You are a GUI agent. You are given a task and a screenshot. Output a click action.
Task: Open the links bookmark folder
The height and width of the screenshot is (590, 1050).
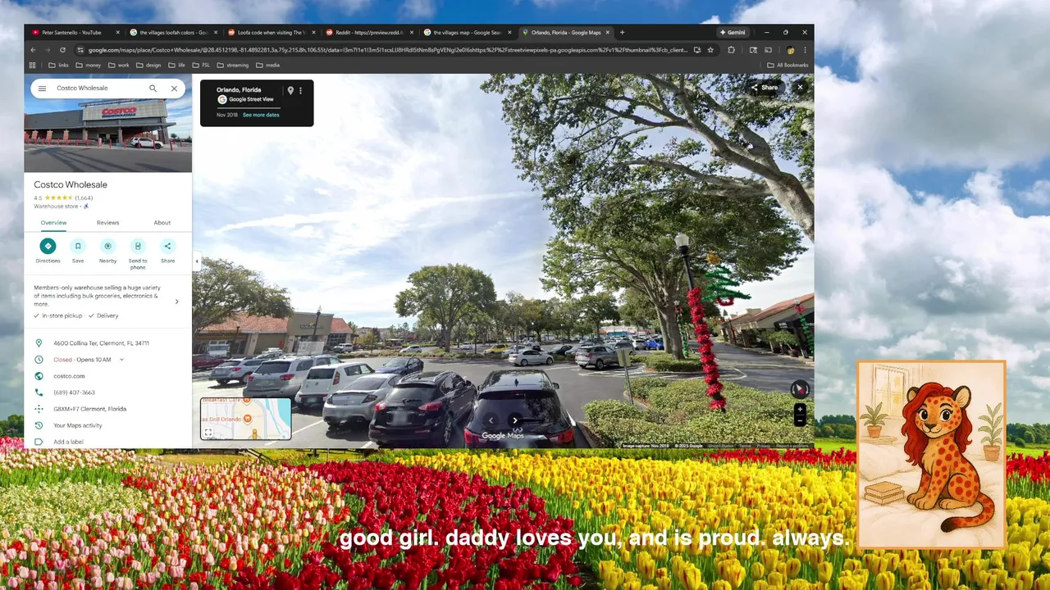pos(58,65)
